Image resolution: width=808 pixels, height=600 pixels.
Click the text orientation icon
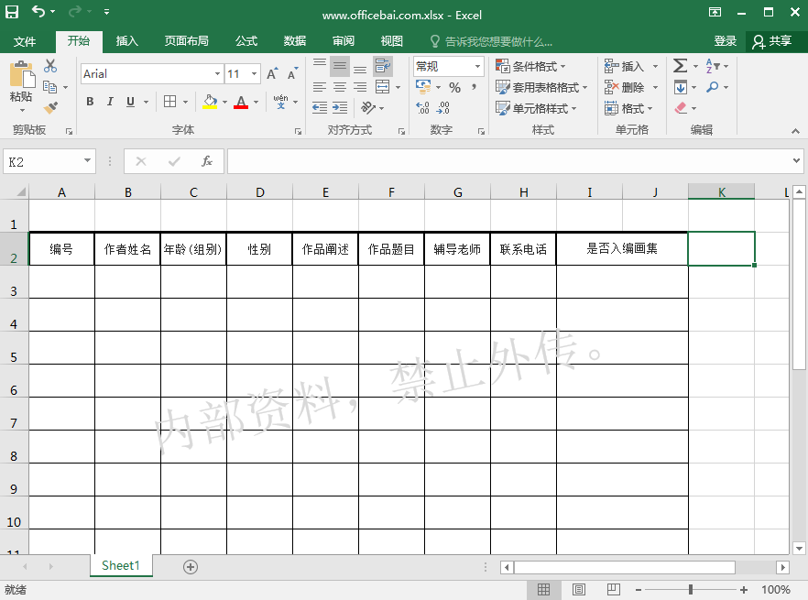coord(368,108)
